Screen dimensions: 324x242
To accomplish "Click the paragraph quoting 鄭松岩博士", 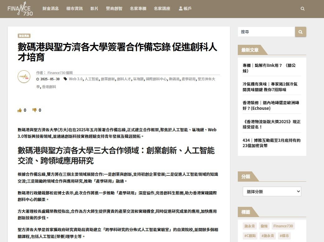I will [117, 196].
